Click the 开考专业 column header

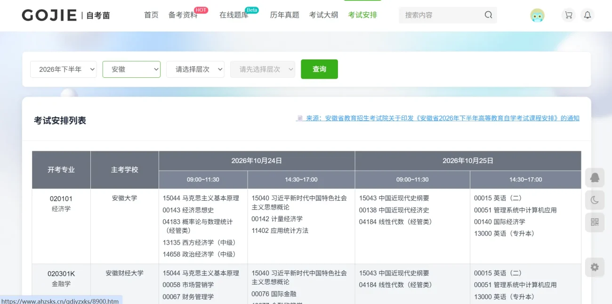pos(61,170)
